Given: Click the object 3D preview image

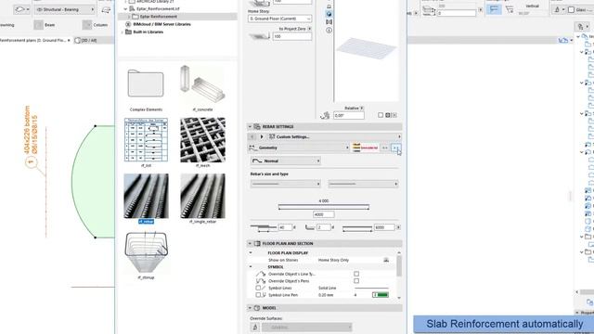Looking at the screenshot, I should click(367, 48).
